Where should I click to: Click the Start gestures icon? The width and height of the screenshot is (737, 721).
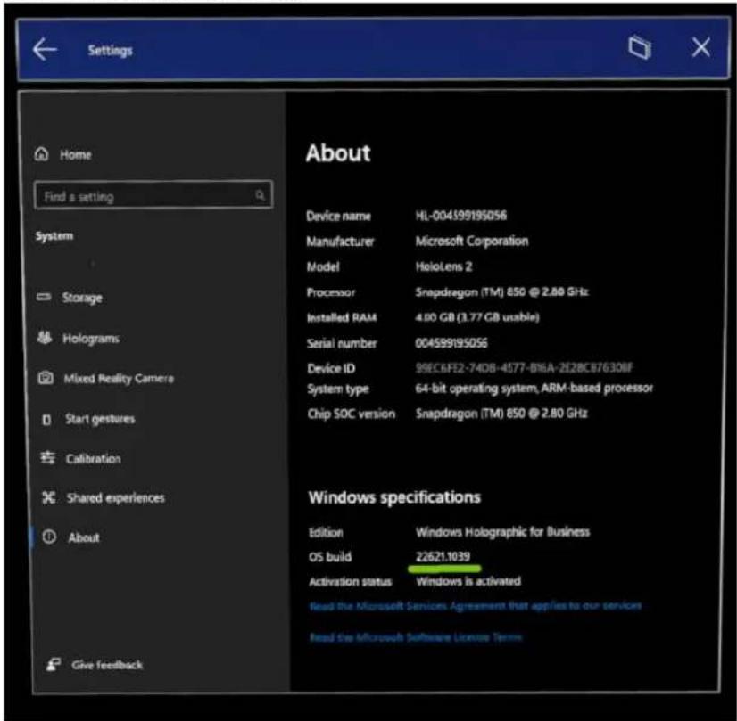pos(46,419)
